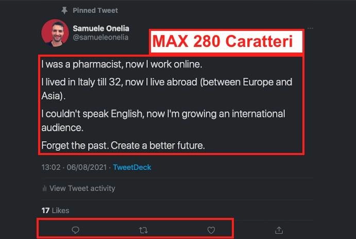Retweet this tweet using the retweet icon
356x239 pixels.
tap(144, 230)
